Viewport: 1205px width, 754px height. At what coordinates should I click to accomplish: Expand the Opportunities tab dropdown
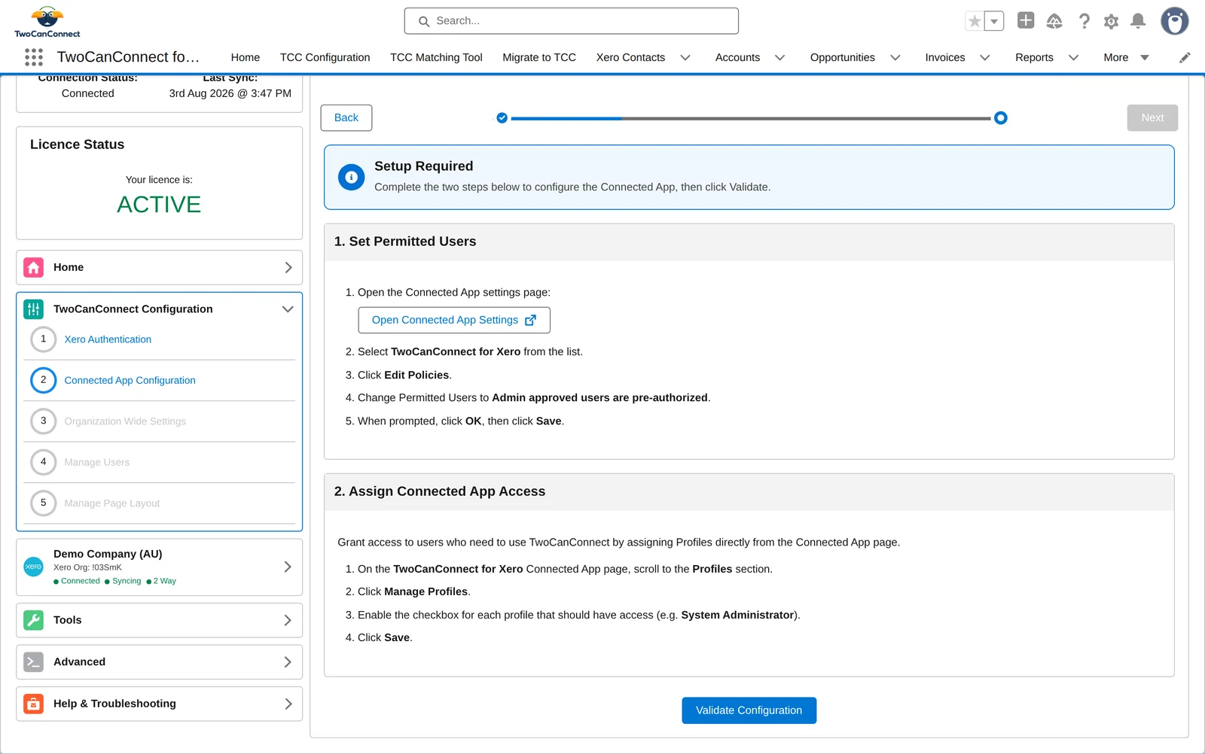point(895,57)
